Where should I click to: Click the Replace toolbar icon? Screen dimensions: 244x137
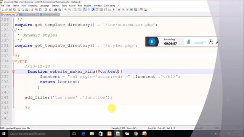click(x=60, y=10)
